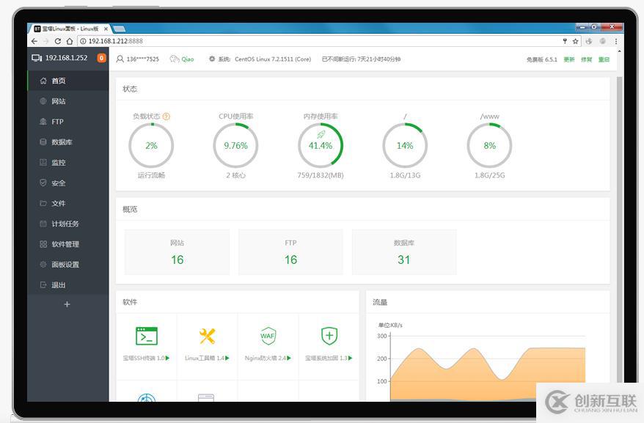
Task: Open the 监控 sidebar menu
Action: pyautogui.click(x=68, y=162)
